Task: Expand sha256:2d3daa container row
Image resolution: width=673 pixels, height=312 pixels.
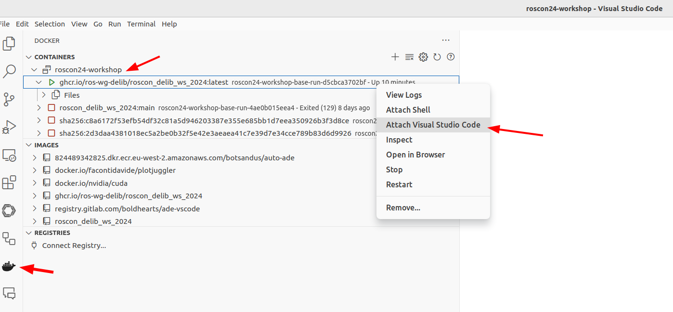Action: point(39,133)
